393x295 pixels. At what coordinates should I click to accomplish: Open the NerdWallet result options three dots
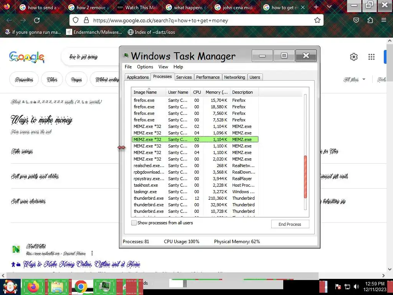point(92,253)
